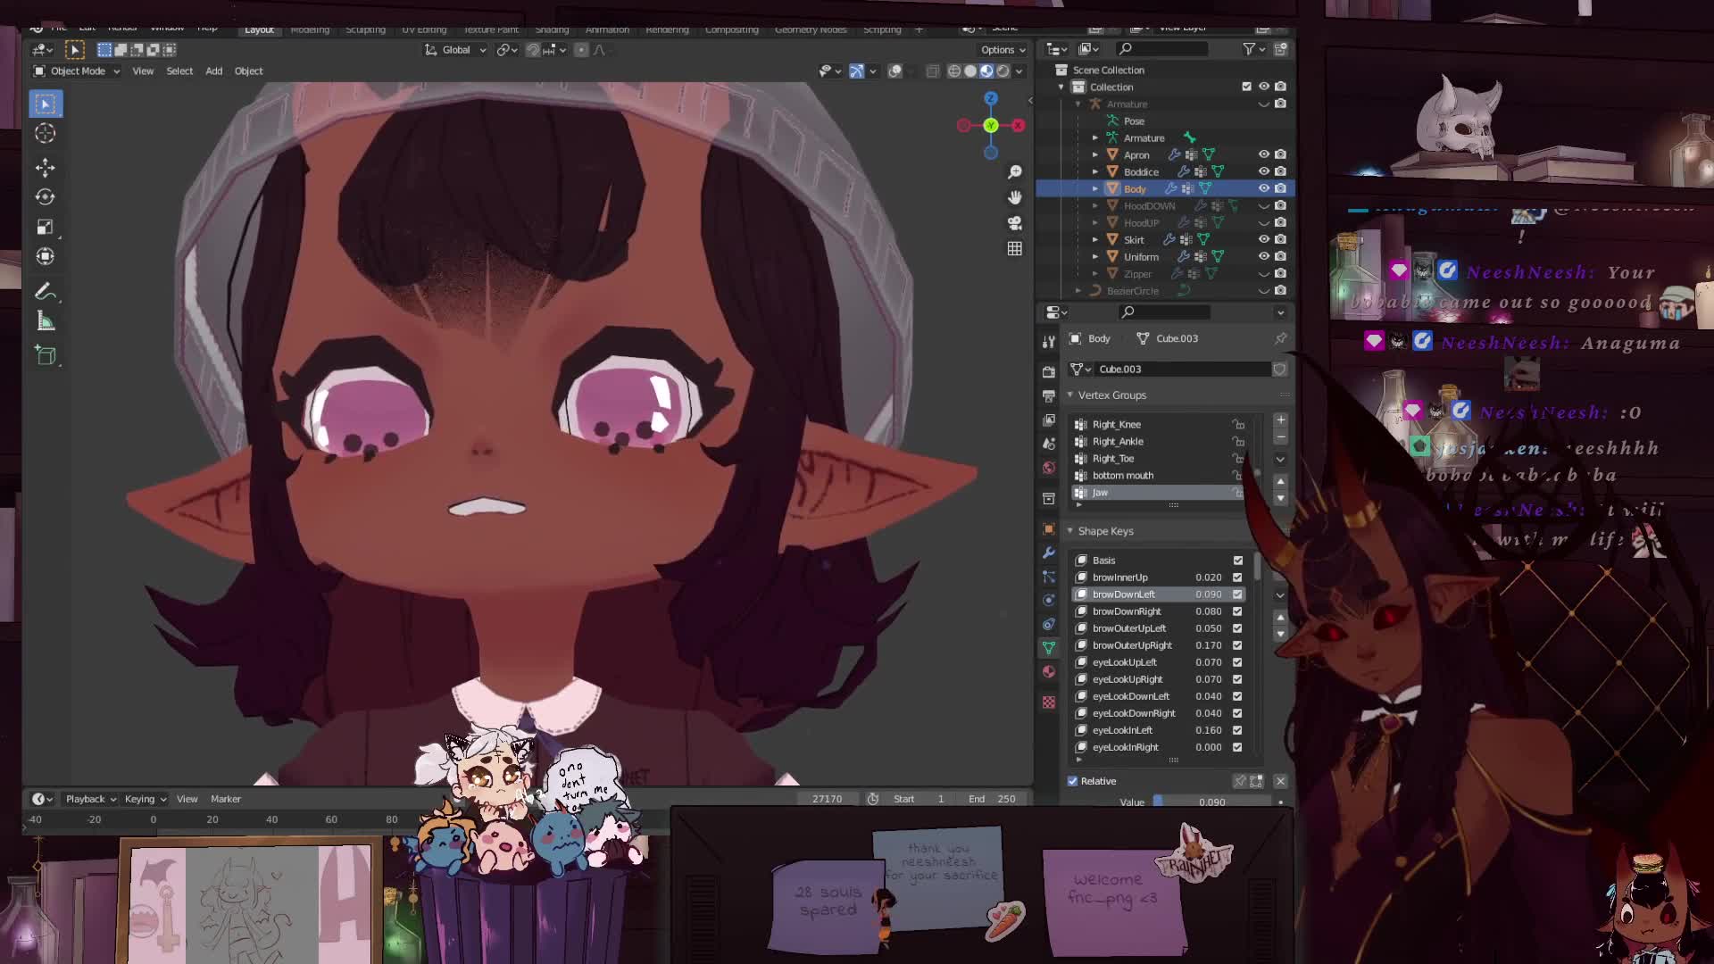The image size is (1714, 964).
Task: Select the Add Cube tool
Action: pyautogui.click(x=46, y=356)
